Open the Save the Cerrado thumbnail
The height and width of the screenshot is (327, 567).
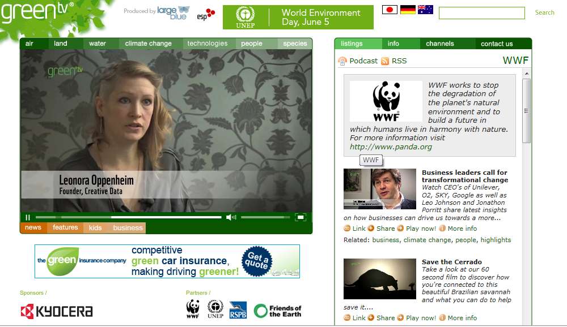click(x=380, y=279)
